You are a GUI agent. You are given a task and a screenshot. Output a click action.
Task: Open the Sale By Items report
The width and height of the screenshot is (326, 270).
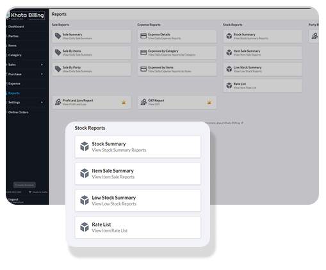92,52
